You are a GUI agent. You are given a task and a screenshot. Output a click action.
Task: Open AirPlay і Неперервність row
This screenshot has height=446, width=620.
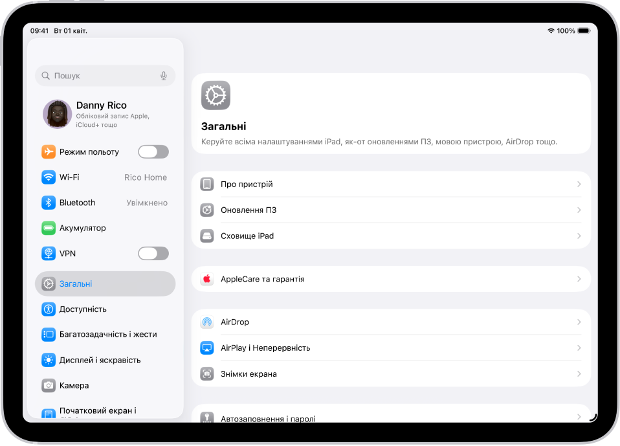click(391, 348)
